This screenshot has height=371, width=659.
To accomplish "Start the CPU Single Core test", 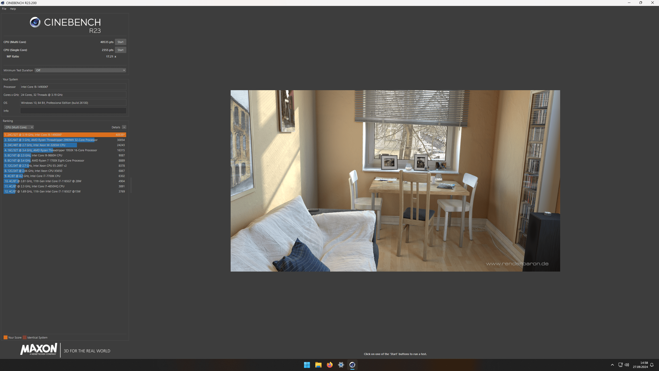I will (120, 50).
